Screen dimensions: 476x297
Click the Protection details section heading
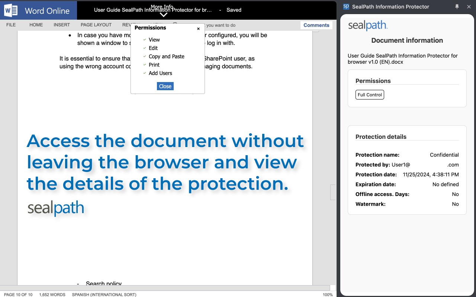(x=381, y=137)
